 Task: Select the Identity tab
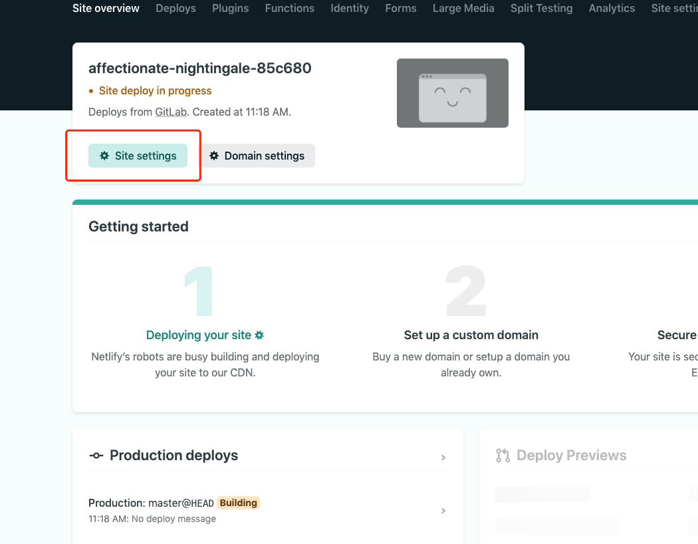pyautogui.click(x=350, y=8)
